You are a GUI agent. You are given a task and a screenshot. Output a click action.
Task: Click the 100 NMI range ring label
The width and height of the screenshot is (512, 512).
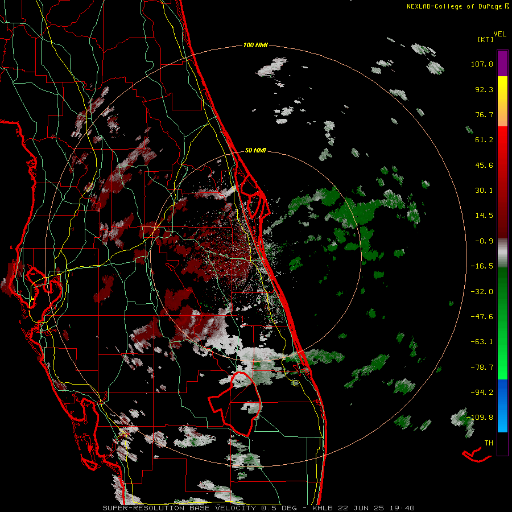(x=255, y=45)
